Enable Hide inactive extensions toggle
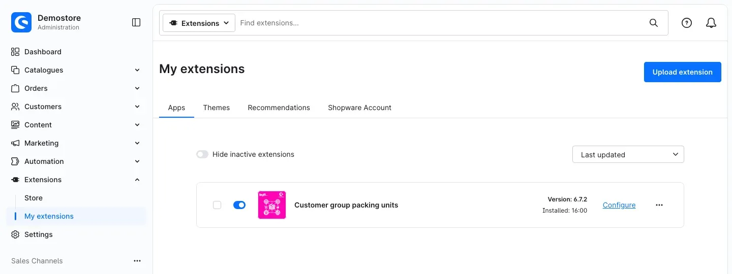Screen dimensions: 732x274 coord(202,154)
